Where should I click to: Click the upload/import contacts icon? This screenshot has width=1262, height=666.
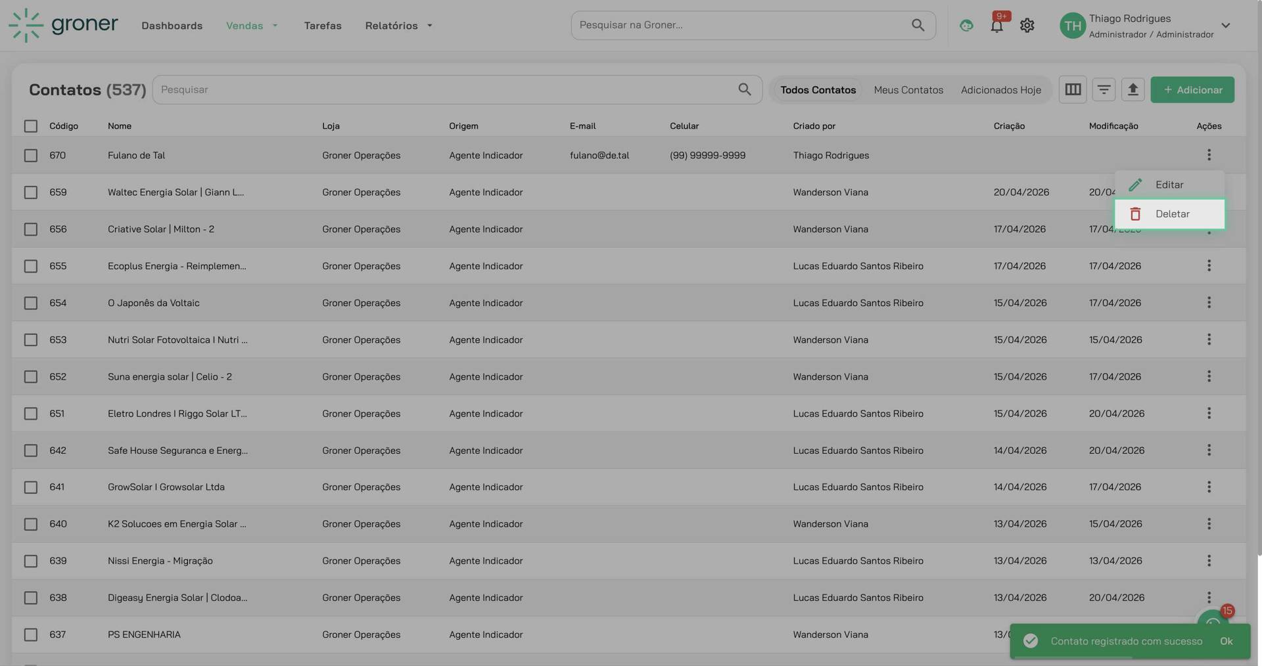point(1133,89)
